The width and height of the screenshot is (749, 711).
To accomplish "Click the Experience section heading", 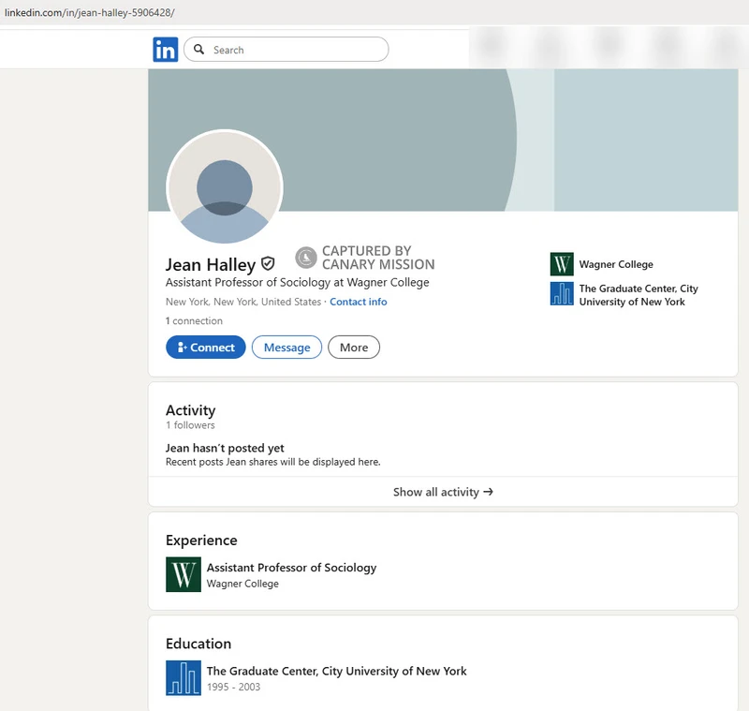I will (x=201, y=541).
